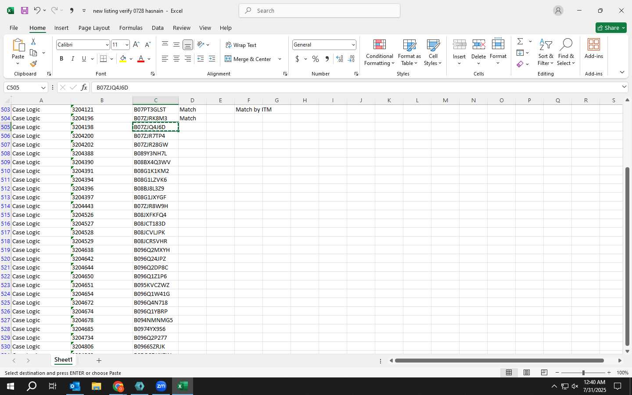632x395 pixels.
Task: Switch to the View tab
Action: [x=205, y=28]
